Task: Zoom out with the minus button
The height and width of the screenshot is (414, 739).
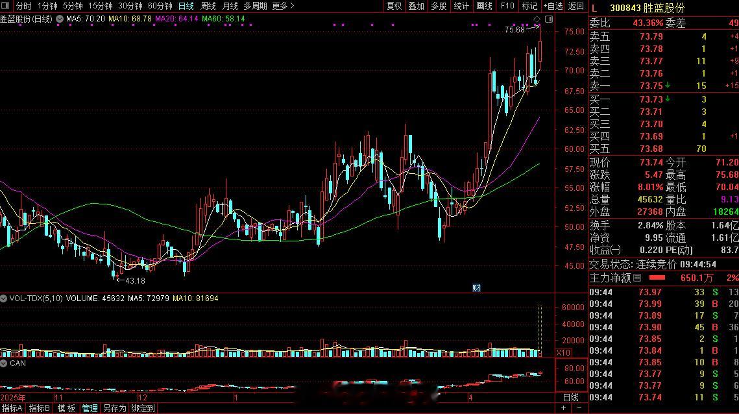Action: coord(579,408)
